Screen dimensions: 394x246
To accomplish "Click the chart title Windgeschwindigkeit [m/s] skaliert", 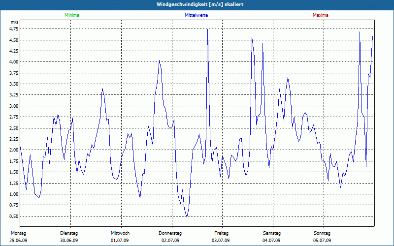I will coord(200,4).
